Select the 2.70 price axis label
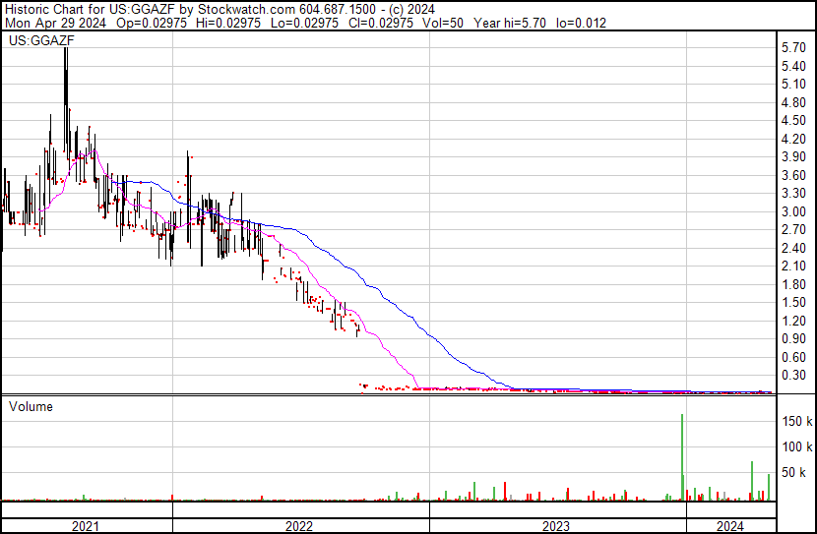Image resolution: width=817 pixels, height=534 pixels. [x=793, y=229]
